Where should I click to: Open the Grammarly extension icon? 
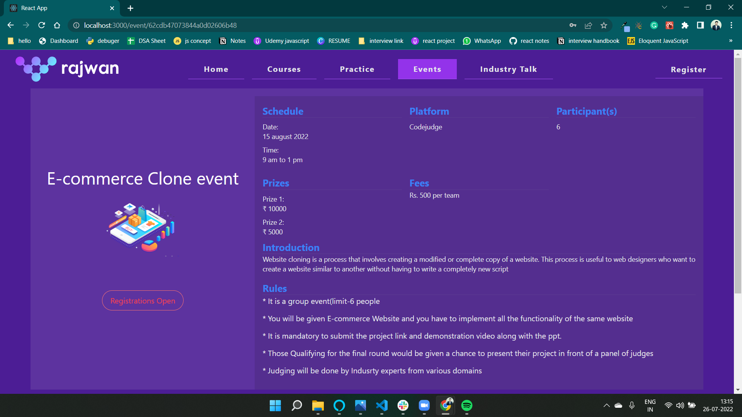pyautogui.click(x=654, y=25)
